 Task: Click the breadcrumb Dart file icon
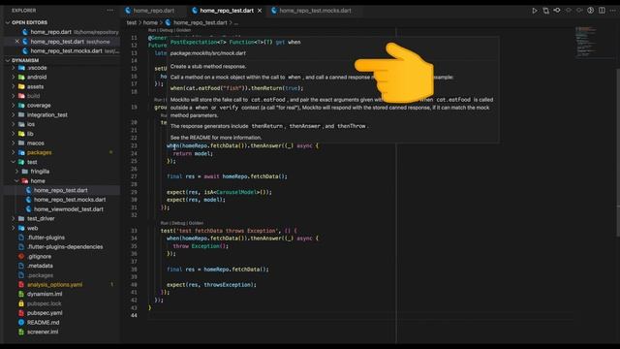tap(168, 23)
